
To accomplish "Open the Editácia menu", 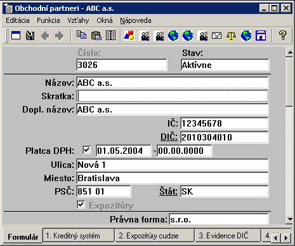I will 18,20.
